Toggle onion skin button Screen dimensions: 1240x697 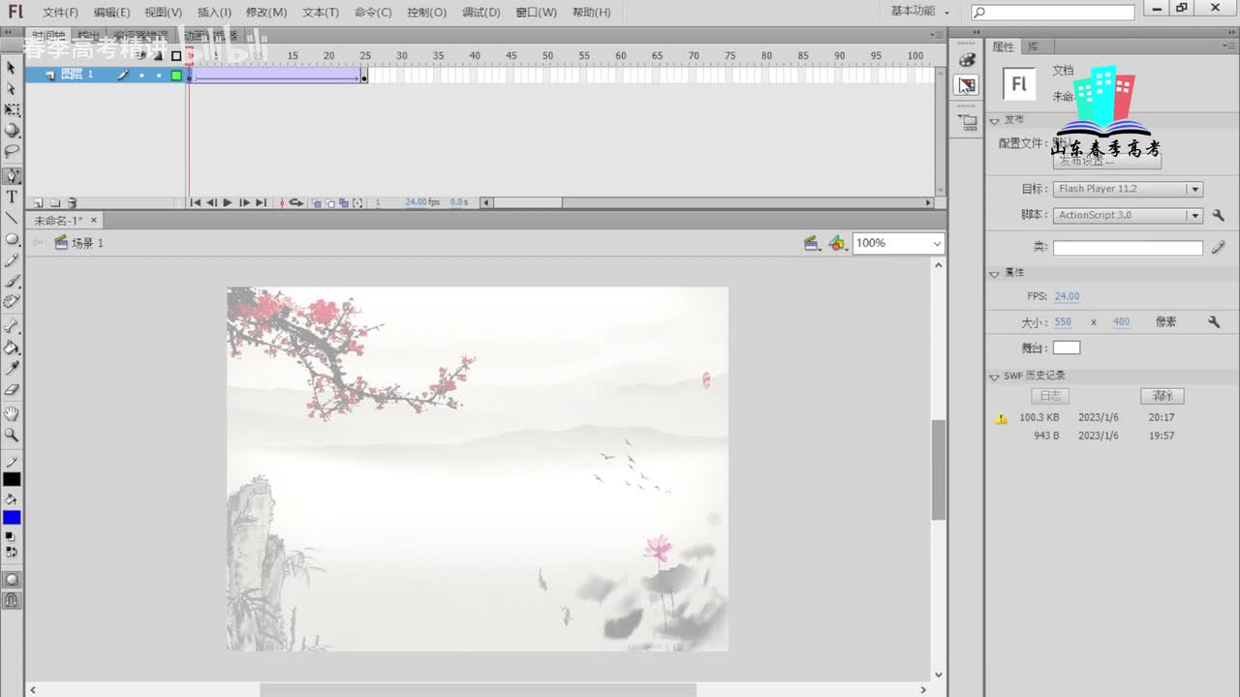tap(317, 203)
